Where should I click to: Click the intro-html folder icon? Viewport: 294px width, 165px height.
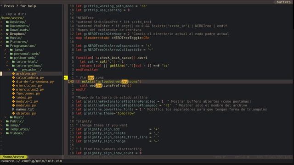point(13,61)
